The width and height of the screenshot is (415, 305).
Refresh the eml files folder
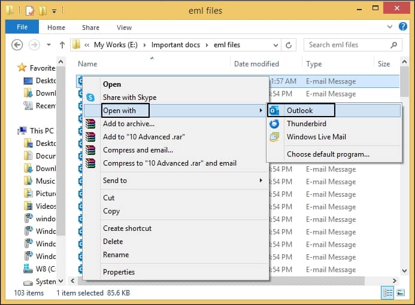coord(289,45)
